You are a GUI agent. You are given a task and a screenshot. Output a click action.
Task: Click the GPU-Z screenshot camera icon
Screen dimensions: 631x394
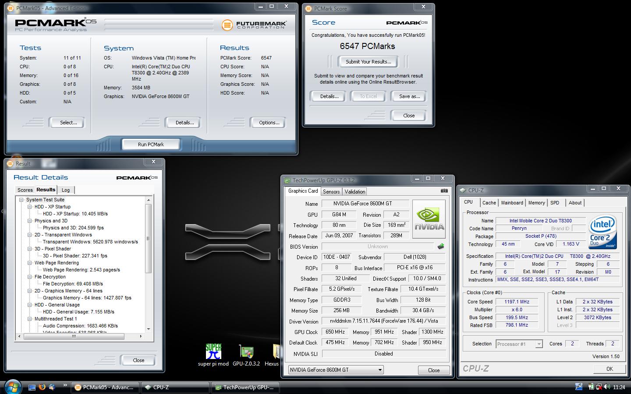444,190
